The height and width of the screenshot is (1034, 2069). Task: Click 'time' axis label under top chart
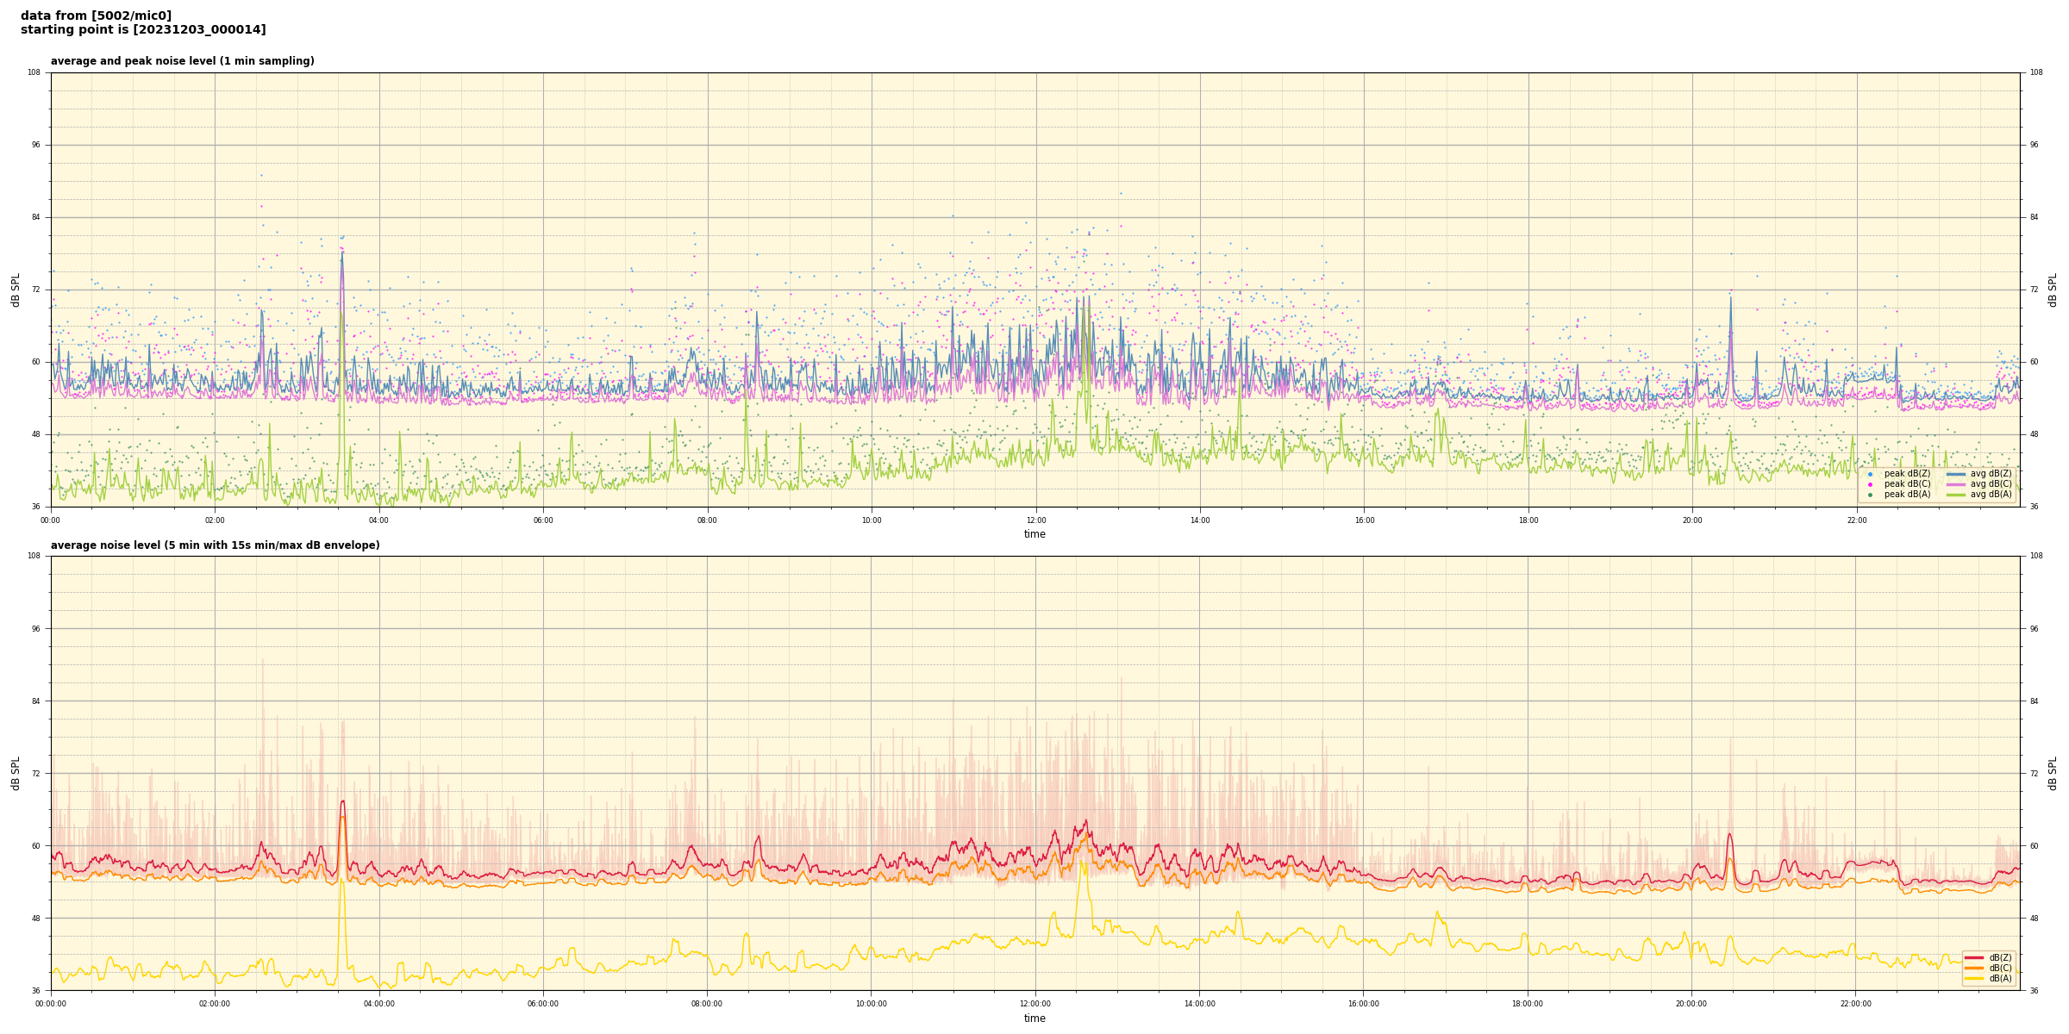coord(1034,534)
